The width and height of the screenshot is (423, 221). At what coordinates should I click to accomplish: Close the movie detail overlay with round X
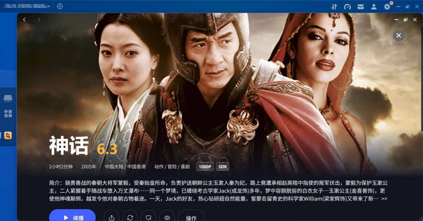(x=399, y=35)
